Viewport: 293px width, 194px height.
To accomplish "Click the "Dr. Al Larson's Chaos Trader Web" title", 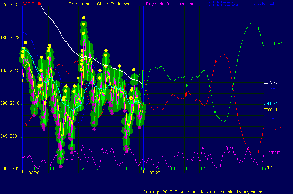I will pos(101,4).
